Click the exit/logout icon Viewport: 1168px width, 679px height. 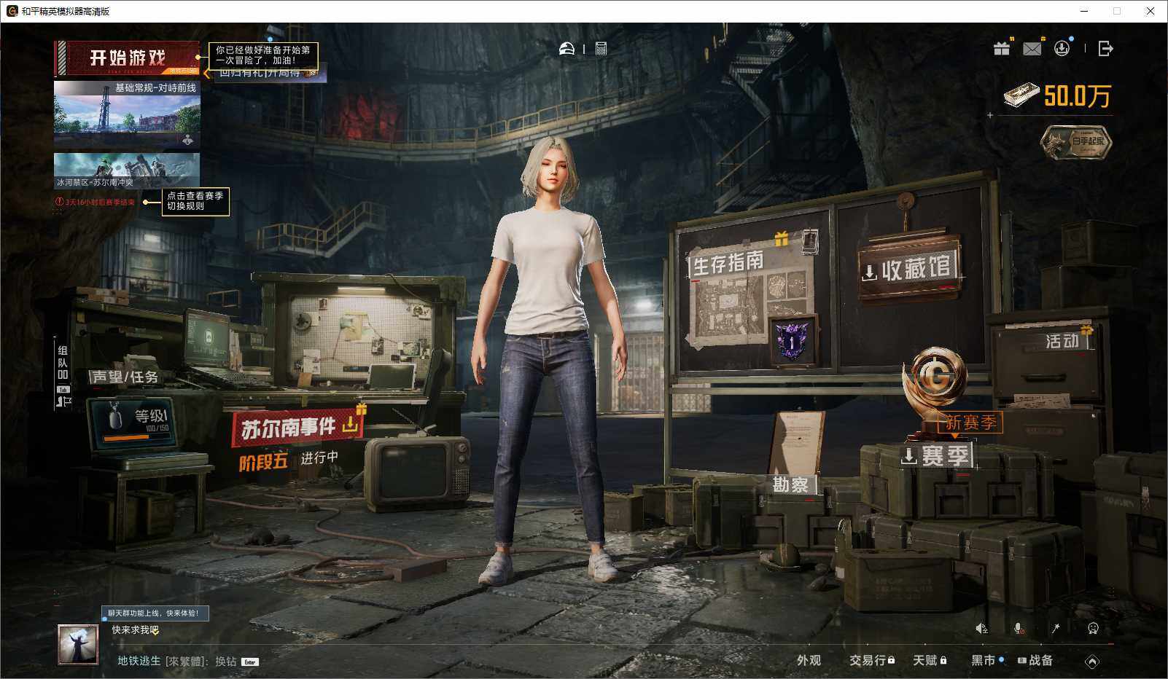1105,49
